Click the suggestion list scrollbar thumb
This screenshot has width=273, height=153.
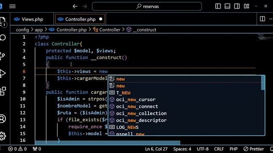click(x=263, y=83)
